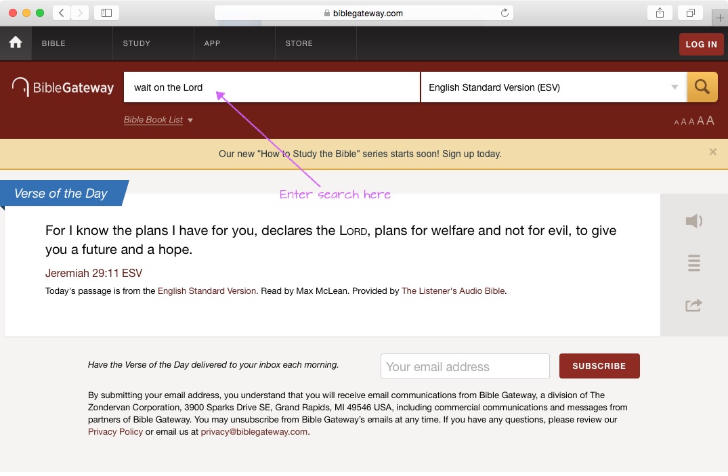The height and width of the screenshot is (476, 728).
Task: Show all Safari tabs overview
Action: coord(690,13)
